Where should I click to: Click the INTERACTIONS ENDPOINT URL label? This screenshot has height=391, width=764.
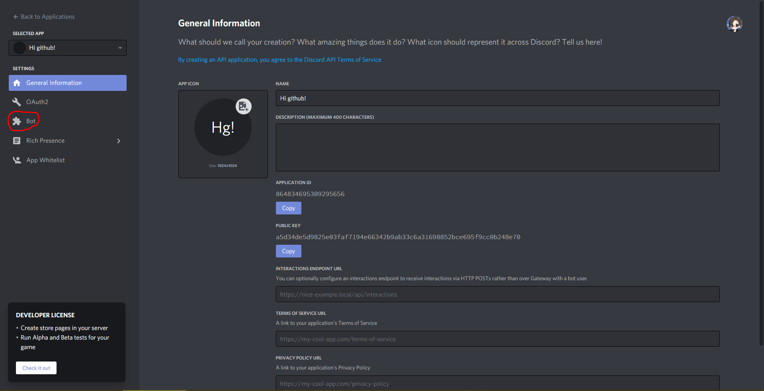[309, 269]
